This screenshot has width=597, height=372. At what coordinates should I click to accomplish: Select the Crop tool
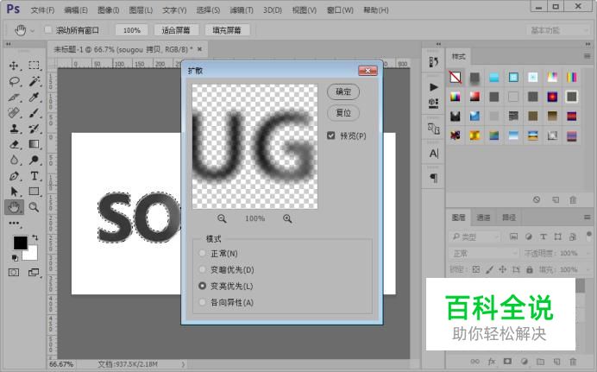coord(14,97)
